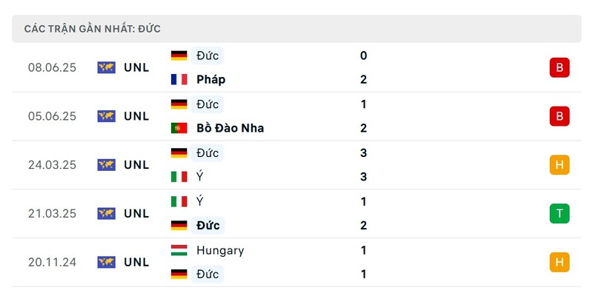Click the Hungary flag icon
The width and height of the screenshot is (593, 296).
[x=179, y=250]
